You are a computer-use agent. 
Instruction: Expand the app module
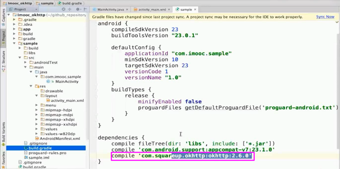(x=14, y=29)
